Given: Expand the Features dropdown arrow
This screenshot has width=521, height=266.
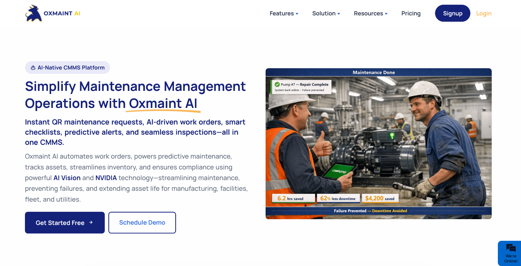Looking at the screenshot, I should tap(297, 14).
